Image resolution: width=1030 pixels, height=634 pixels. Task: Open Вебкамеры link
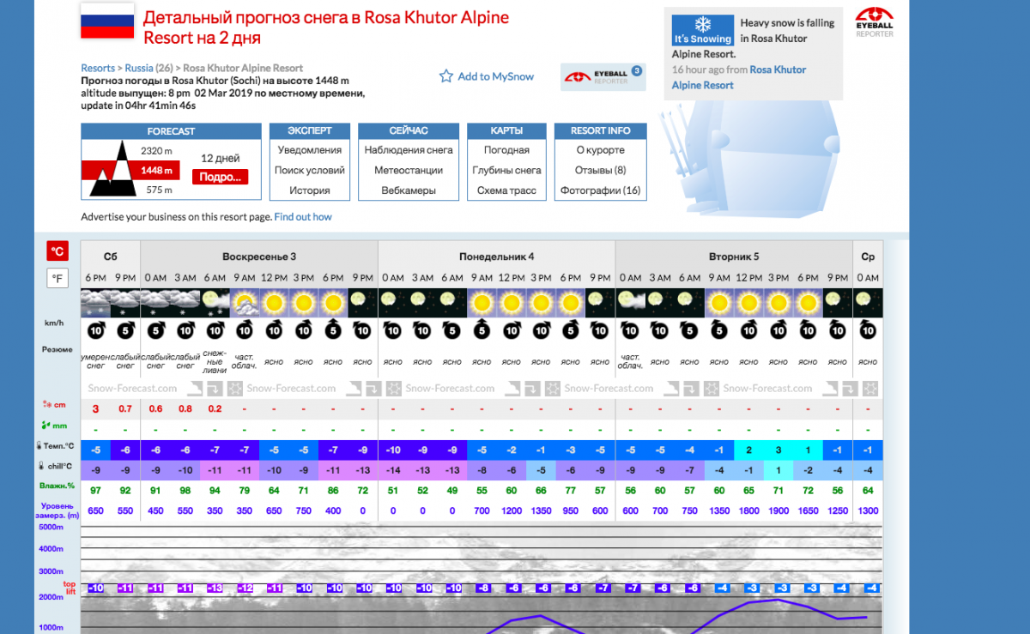click(x=409, y=190)
